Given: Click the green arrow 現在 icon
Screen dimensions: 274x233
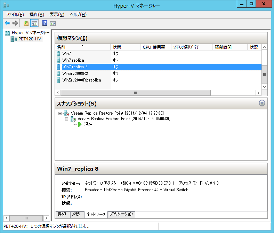Looking at the screenshot, I should coord(80,124).
